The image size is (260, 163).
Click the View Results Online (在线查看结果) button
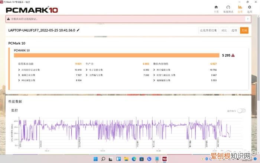pyautogui.click(x=208, y=30)
